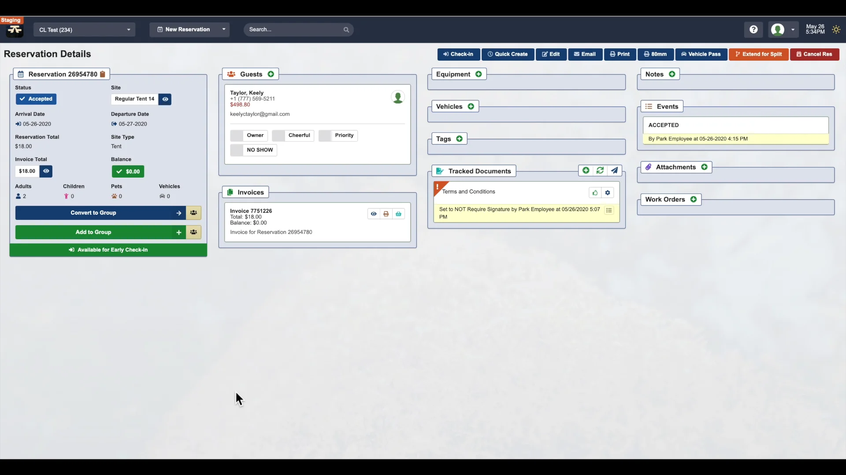The width and height of the screenshot is (846, 475).
Task: Print invoice 7751226 using the printer icon
Action: 386,214
